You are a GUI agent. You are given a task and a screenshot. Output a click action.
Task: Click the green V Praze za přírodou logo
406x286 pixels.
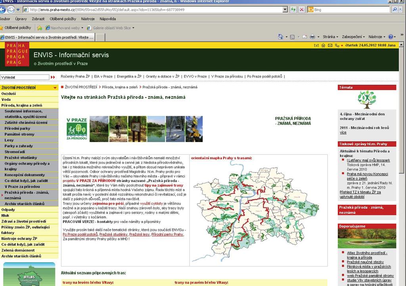click(x=77, y=129)
